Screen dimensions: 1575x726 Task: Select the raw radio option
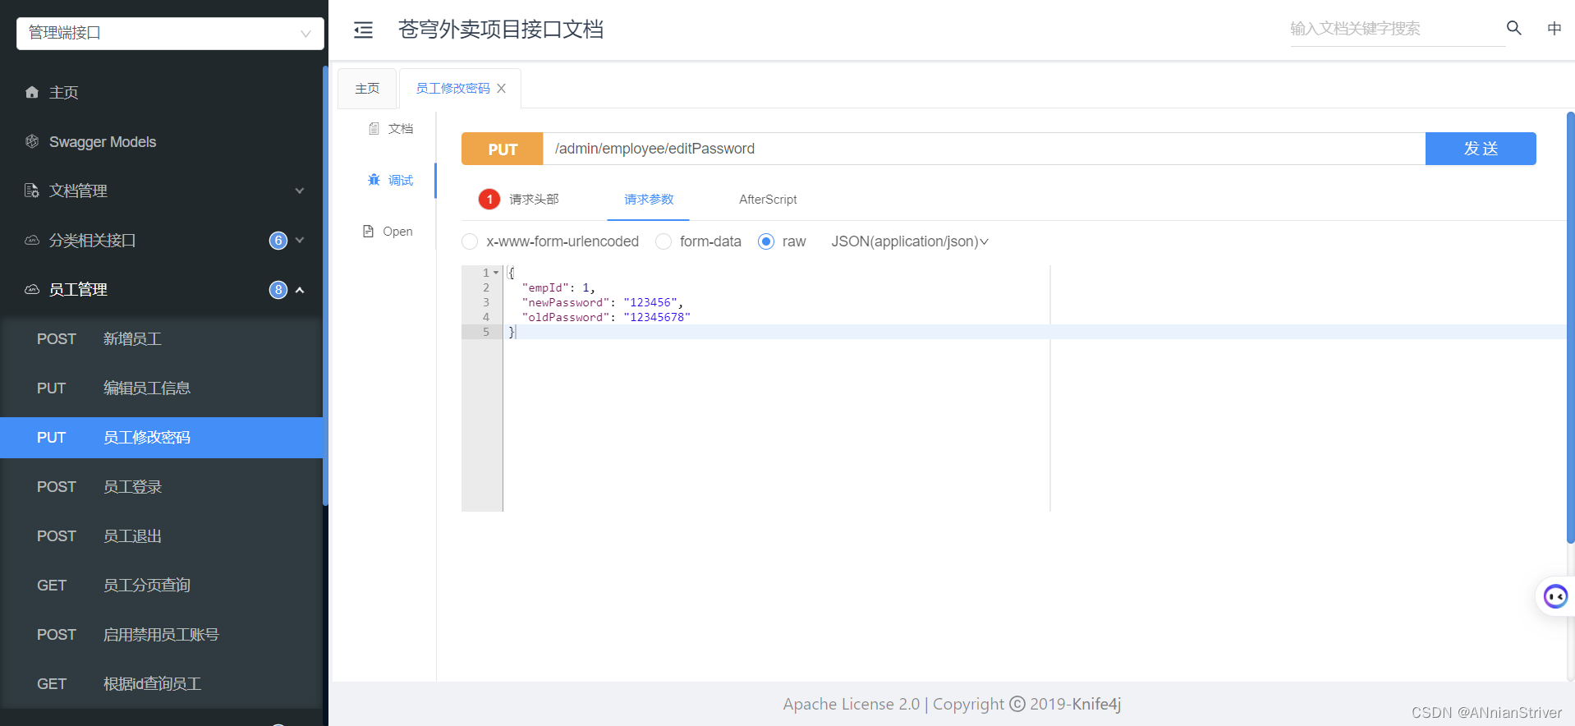(766, 241)
